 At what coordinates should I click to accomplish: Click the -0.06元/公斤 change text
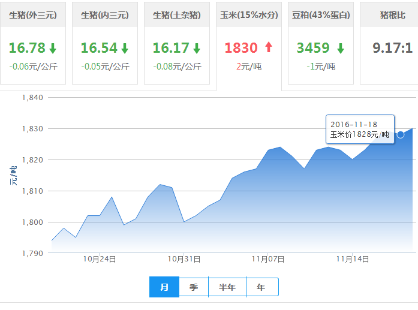coord(34,67)
